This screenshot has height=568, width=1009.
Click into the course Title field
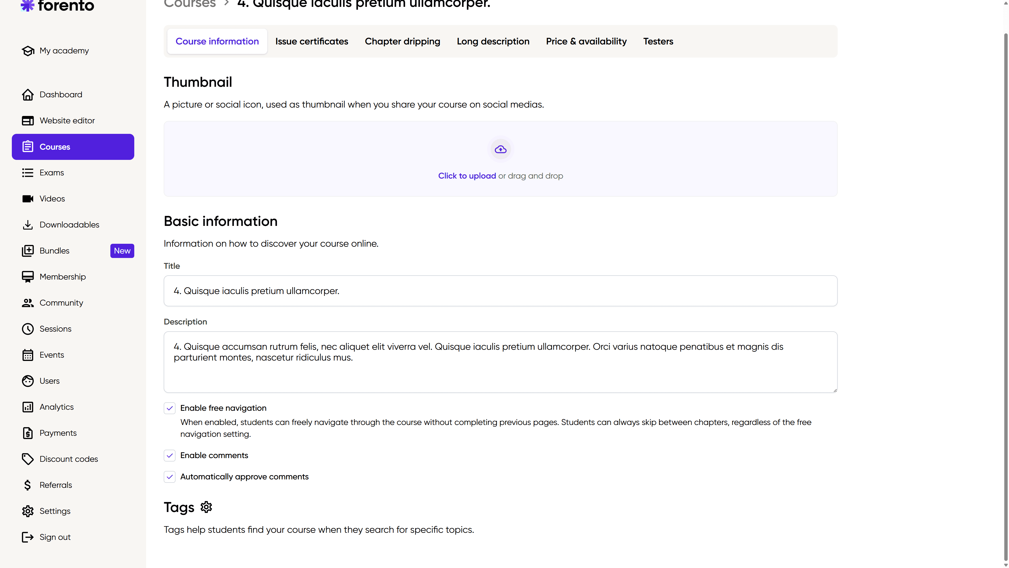tap(501, 291)
